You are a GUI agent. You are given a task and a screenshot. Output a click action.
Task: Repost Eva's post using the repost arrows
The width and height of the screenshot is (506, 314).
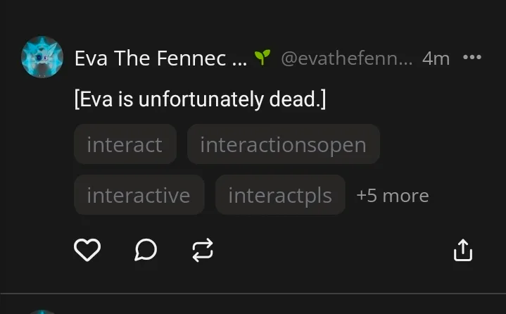coord(203,249)
